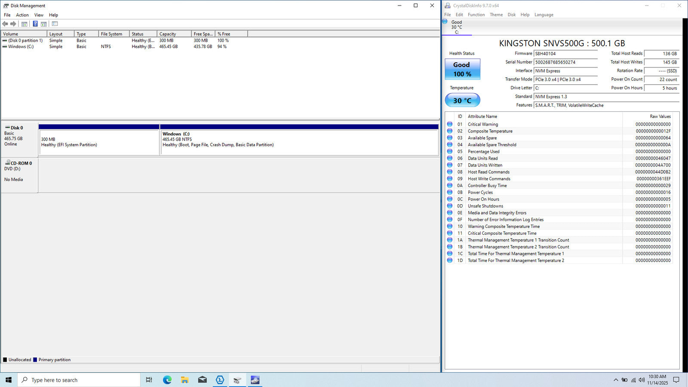Open the Action menu in Disk Management
Image resolution: width=688 pixels, height=387 pixels.
click(22, 15)
